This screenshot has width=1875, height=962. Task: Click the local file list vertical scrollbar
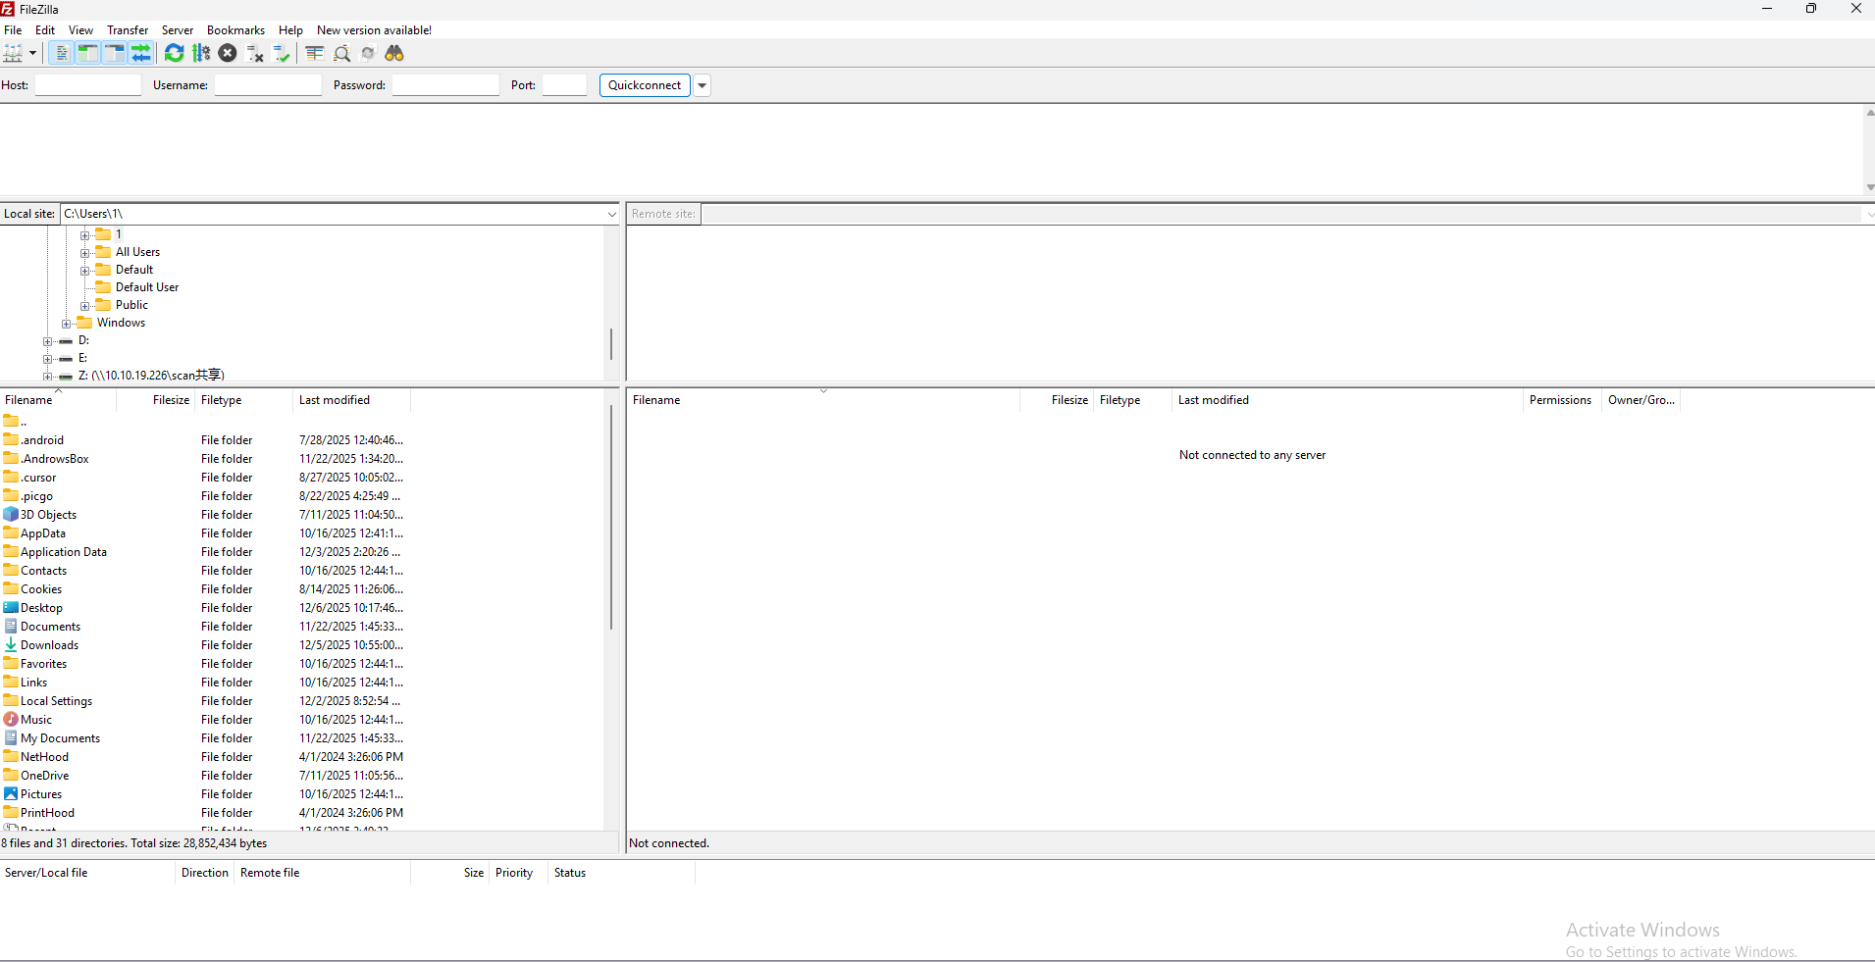coord(611,518)
